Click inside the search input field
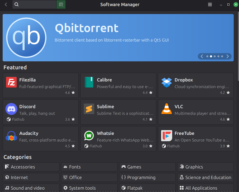Viewport: 239px width, 192px height. tap(34, 4)
